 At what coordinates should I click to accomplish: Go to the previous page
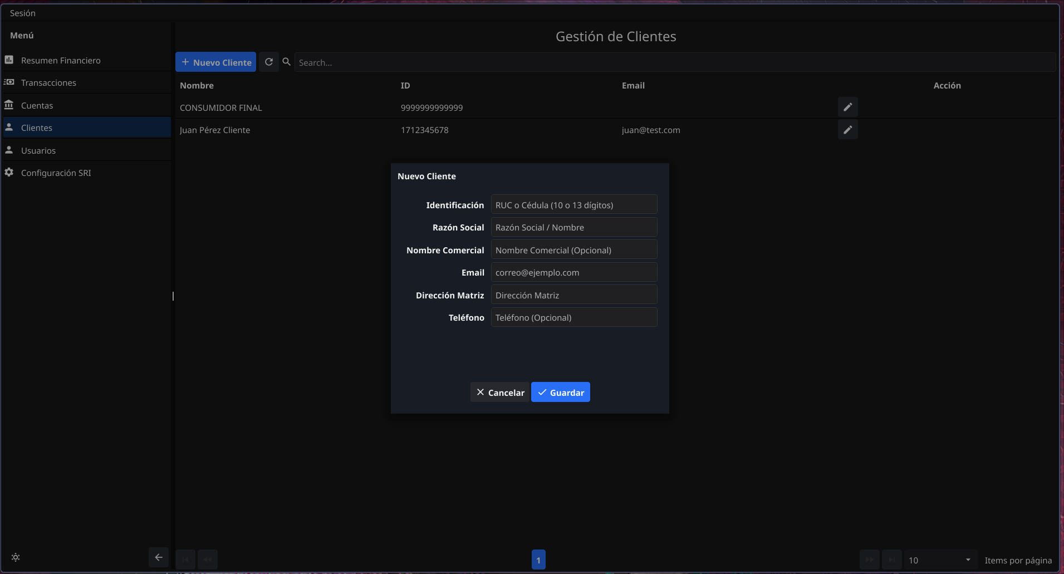[207, 559]
